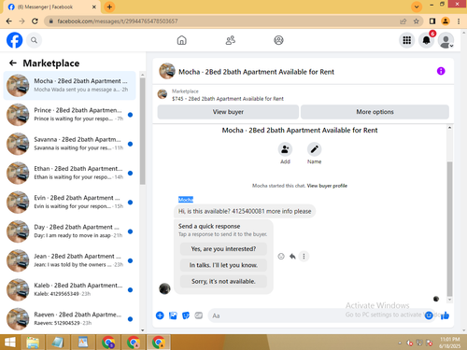Click the Aa message input field
The height and width of the screenshot is (350, 467).
pyautogui.click(x=316, y=315)
